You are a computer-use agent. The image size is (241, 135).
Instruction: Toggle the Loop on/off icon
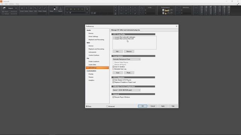tap(142, 8)
